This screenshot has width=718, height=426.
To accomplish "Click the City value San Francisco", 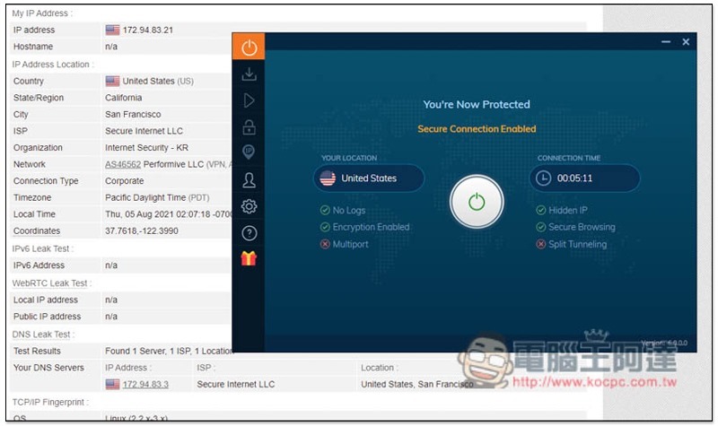I will 133,115.
